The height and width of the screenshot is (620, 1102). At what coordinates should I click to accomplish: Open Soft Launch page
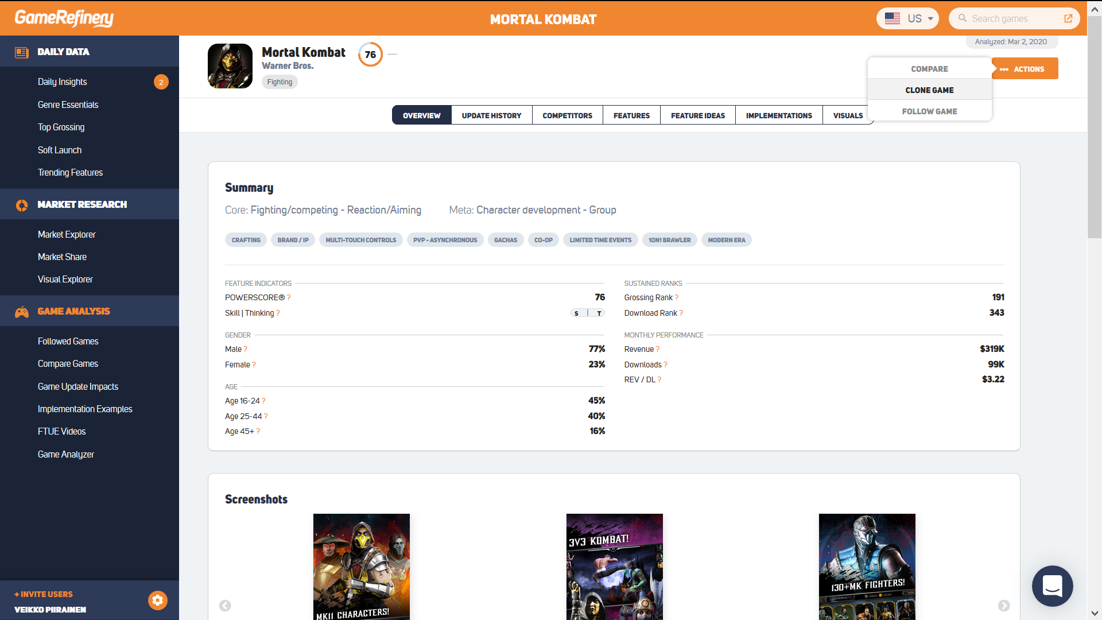coord(60,150)
